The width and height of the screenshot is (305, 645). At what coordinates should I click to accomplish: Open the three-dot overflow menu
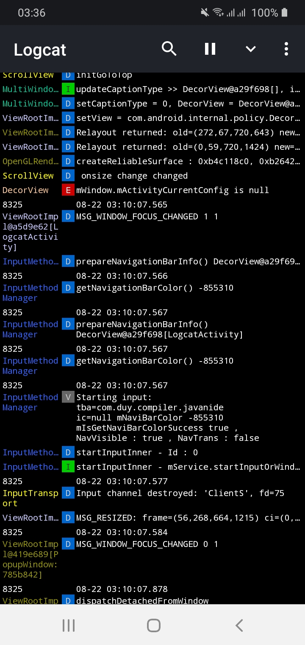pos(286,48)
